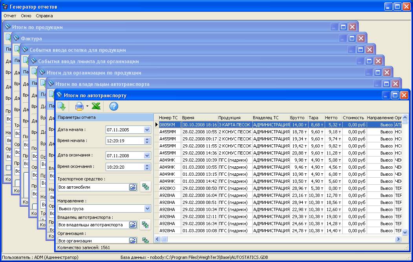
Task: Click the table's horizontal scrollbar
Action: pyautogui.click(x=275, y=239)
